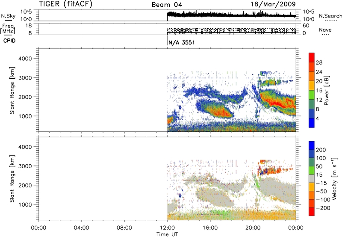Click the '2000' range tick in Velocity panel
The width and height of the screenshot is (342, 237).
click(25, 185)
